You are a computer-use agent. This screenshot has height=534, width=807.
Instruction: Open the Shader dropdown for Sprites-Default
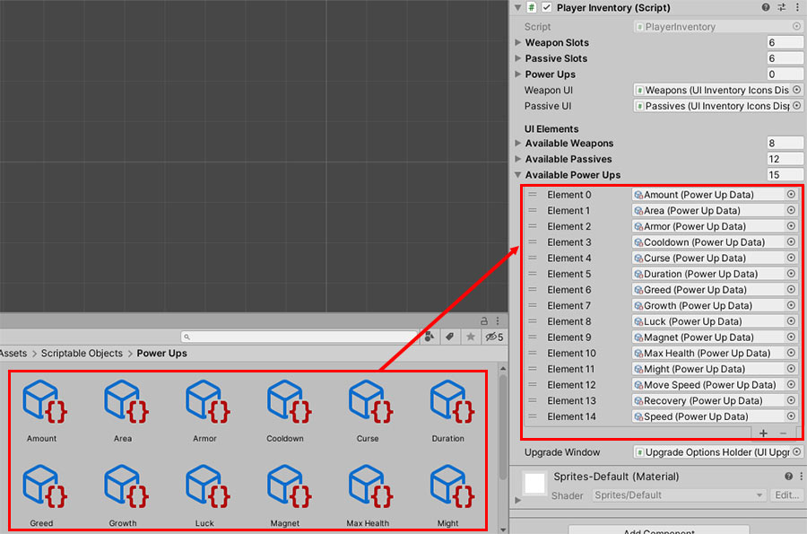point(678,495)
